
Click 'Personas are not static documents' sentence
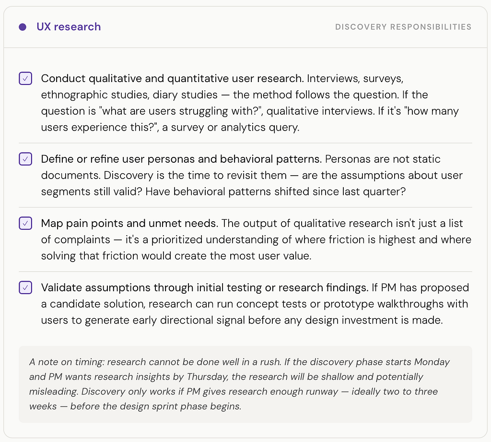[x=241, y=167]
